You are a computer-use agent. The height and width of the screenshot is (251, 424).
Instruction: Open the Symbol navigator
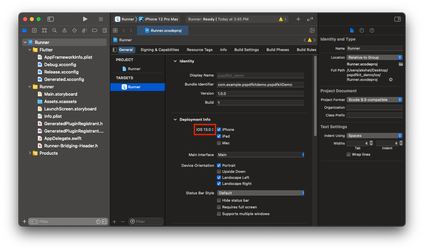pos(44,31)
